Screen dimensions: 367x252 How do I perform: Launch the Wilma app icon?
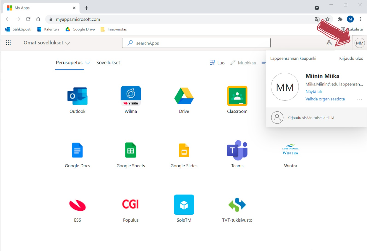(131, 100)
